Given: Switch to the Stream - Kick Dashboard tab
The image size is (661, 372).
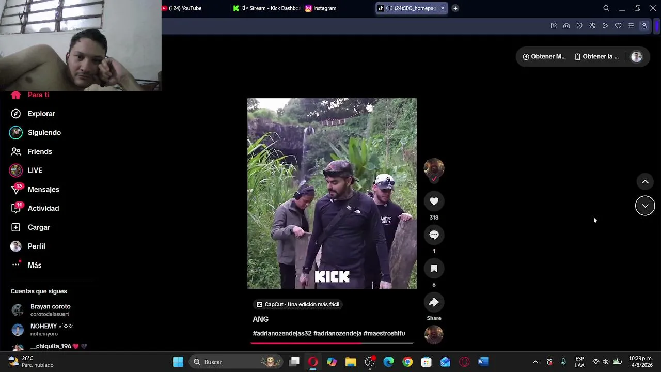Looking at the screenshot, I should [x=266, y=8].
